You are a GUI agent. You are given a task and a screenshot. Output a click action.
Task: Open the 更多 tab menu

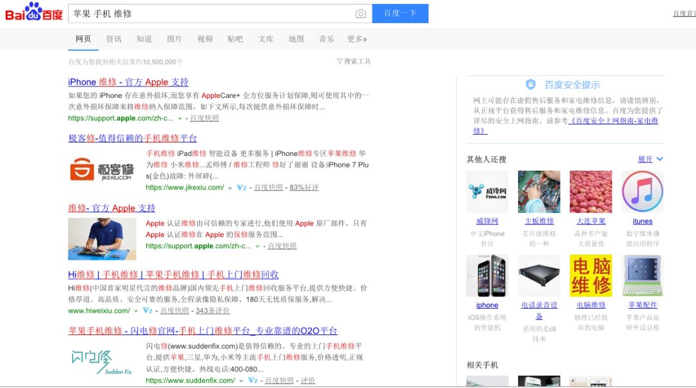(x=356, y=39)
